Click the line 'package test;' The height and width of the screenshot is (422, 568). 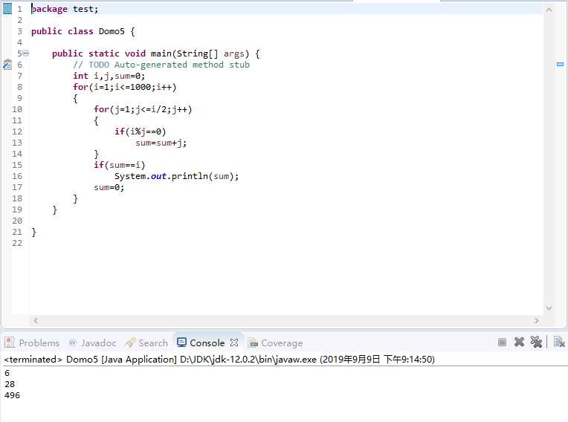(65, 9)
